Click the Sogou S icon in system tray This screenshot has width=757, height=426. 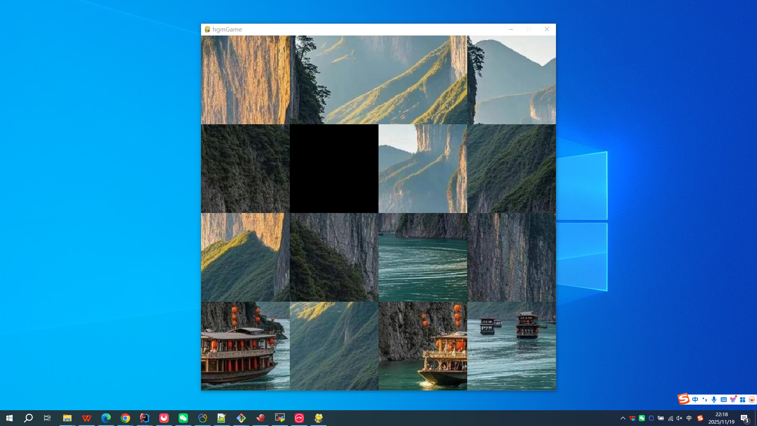[x=701, y=419]
